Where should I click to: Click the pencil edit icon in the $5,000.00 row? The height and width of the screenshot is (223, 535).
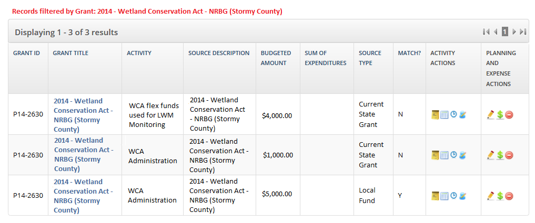[x=491, y=195]
